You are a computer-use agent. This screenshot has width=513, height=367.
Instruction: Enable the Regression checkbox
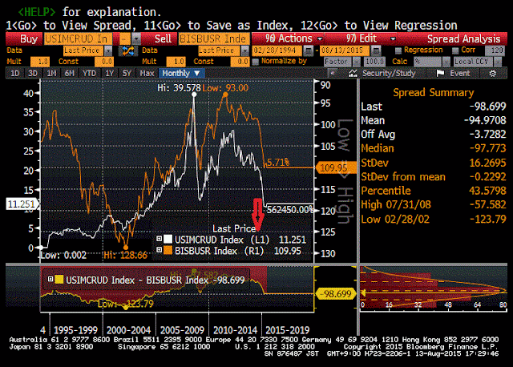tap(398, 50)
